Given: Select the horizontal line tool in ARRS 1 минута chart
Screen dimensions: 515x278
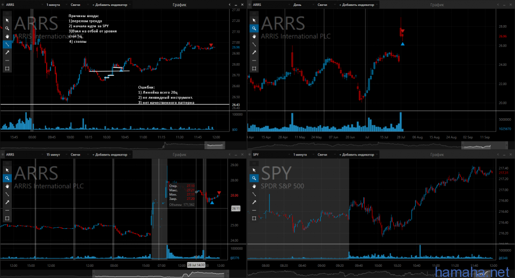Looking at the screenshot, I should 7,60.
